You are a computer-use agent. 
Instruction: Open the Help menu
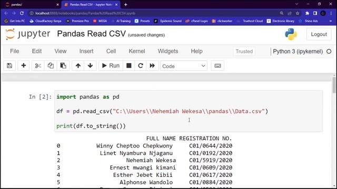tap(196, 51)
